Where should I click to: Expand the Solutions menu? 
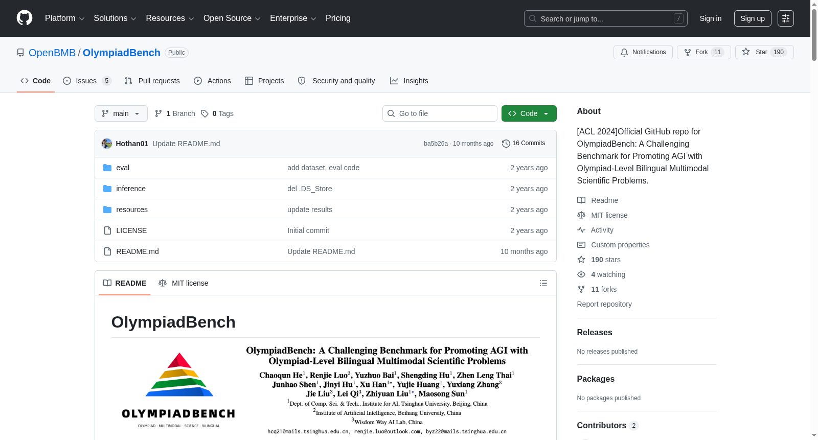pyautogui.click(x=115, y=18)
